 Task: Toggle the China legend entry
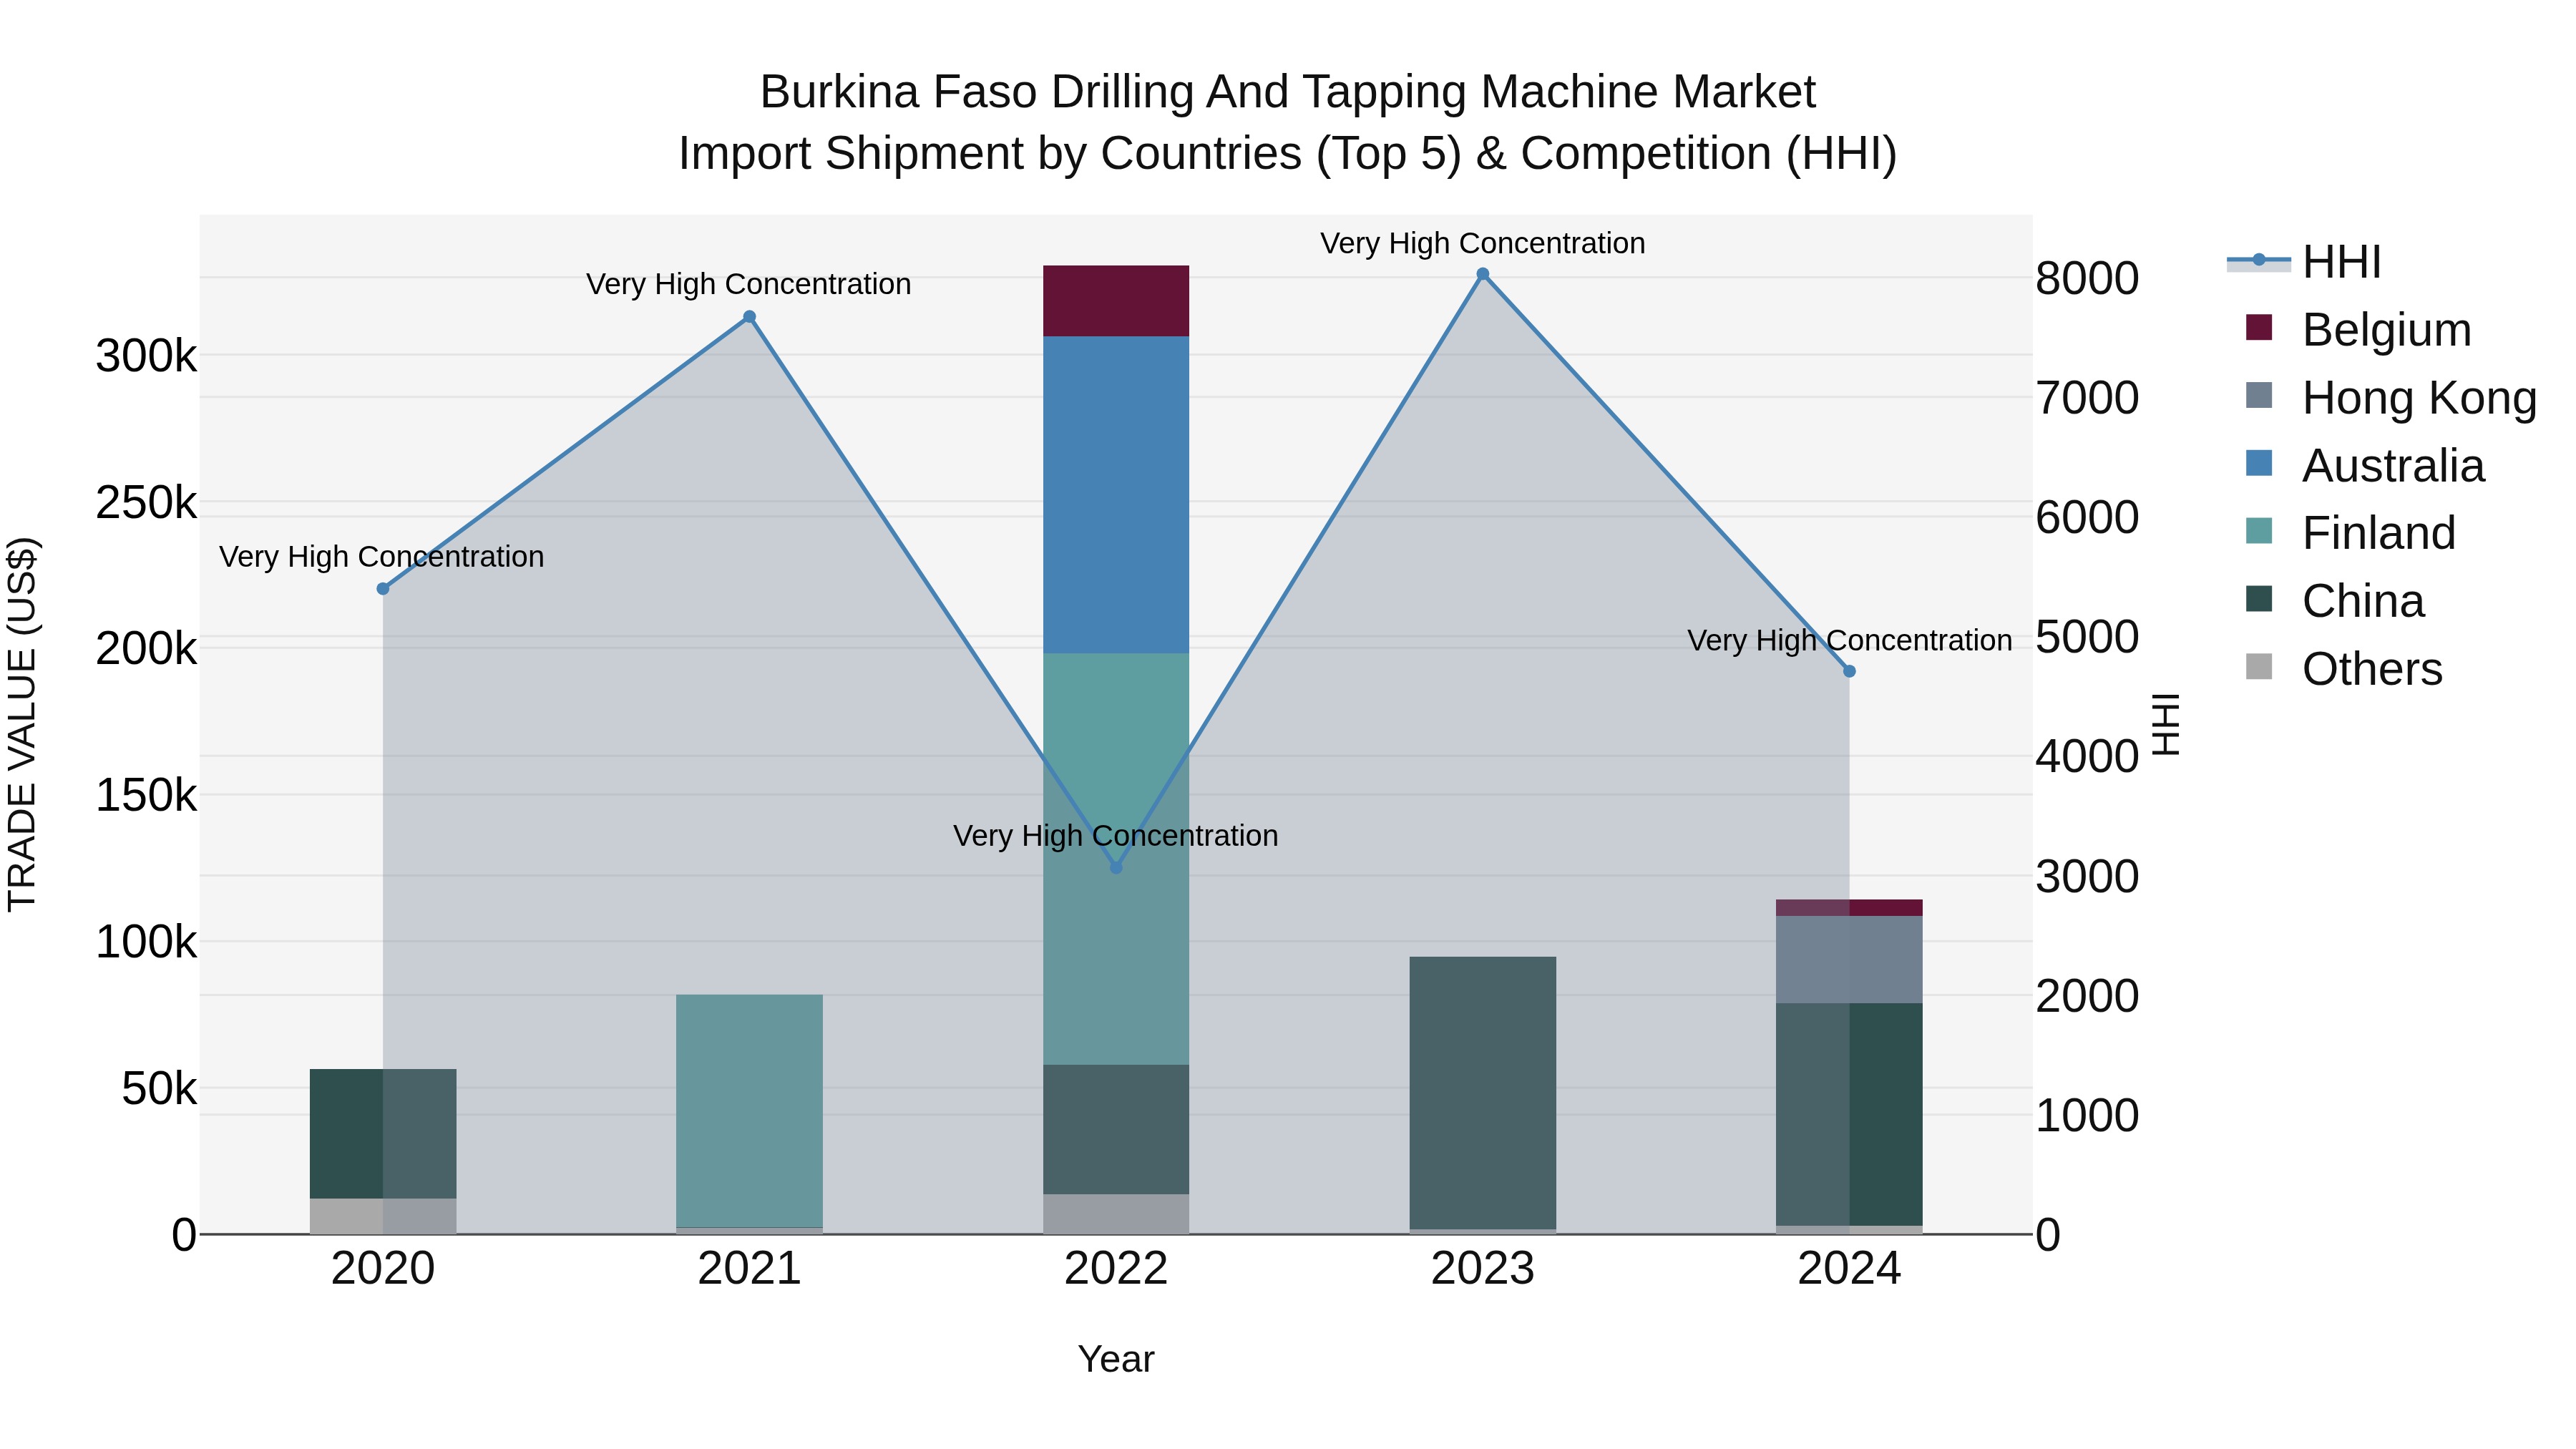pyautogui.click(x=2335, y=601)
